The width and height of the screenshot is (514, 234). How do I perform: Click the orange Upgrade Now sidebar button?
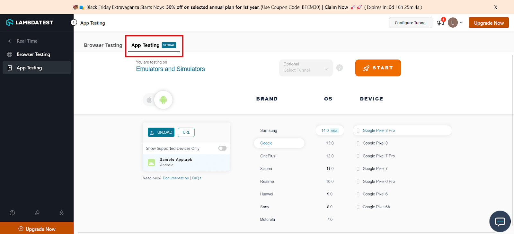click(x=37, y=228)
